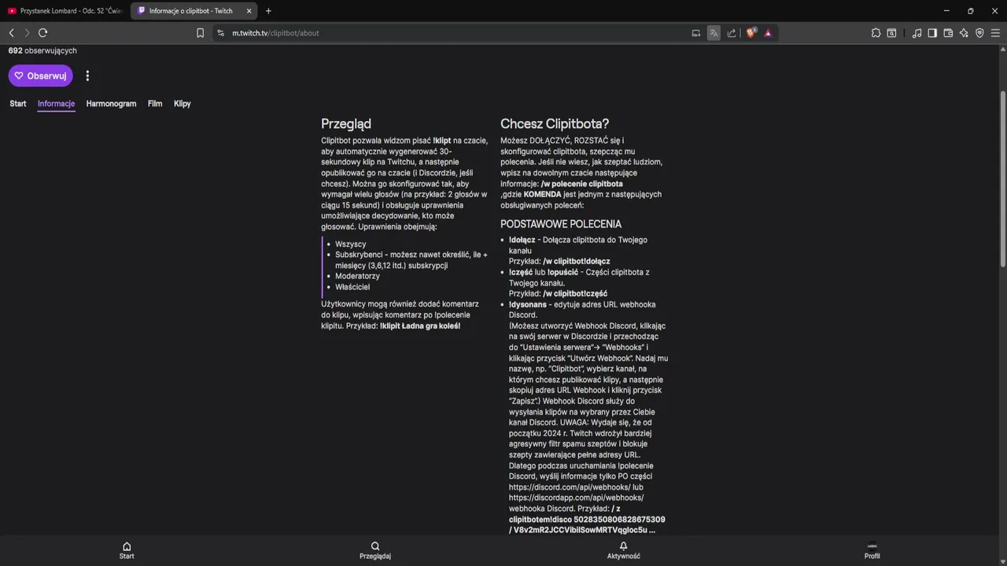Open the Film channel tab
The height and width of the screenshot is (566, 1007).
pos(155,104)
